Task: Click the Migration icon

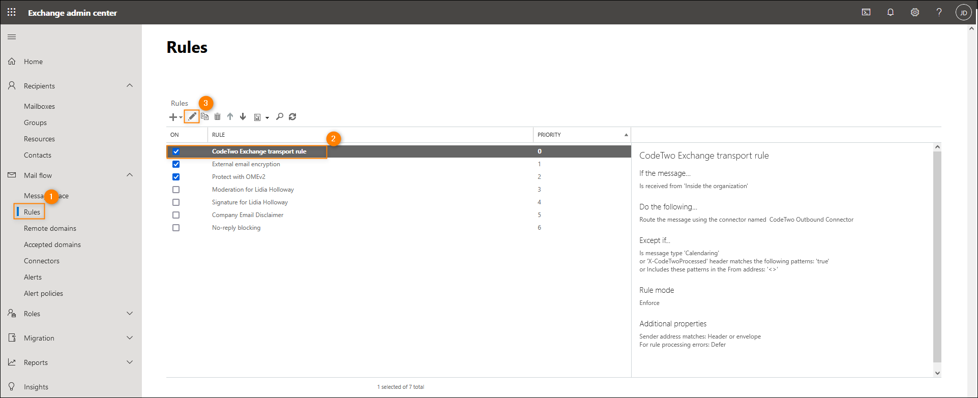Action: (12, 338)
